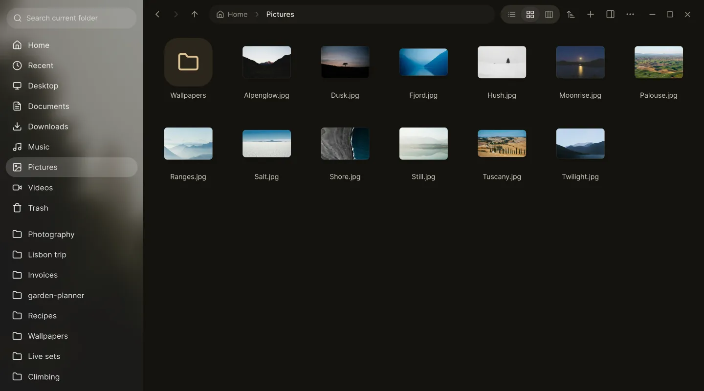Focus the Search current folder field
The width and height of the screenshot is (704, 391).
[71, 18]
